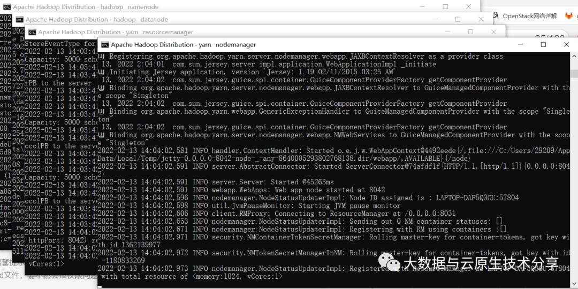Close the yarn resourcemanager window
The image size is (578, 289).
[x=493, y=32]
